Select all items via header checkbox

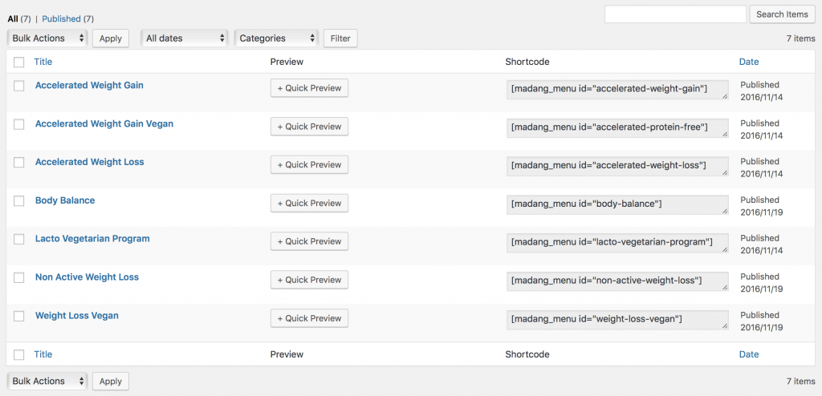coord(19,63)
